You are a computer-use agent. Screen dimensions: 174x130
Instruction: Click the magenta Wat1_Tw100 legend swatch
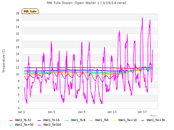point(39,125)
